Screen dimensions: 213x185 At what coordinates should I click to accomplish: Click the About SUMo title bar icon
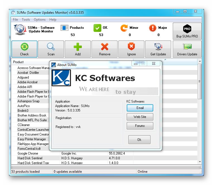pos(54,65)
